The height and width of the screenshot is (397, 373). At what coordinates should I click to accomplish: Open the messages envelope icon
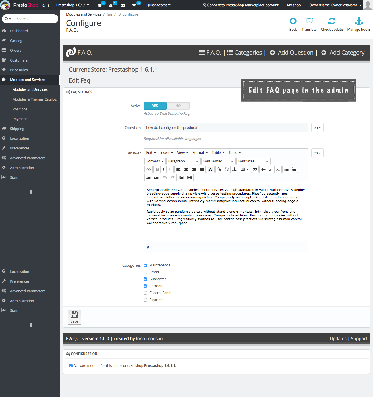click(x=123, y=5)
